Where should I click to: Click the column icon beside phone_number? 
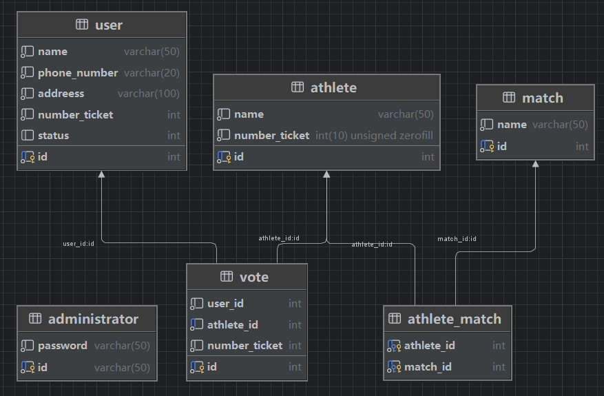(x=28, y=73)
